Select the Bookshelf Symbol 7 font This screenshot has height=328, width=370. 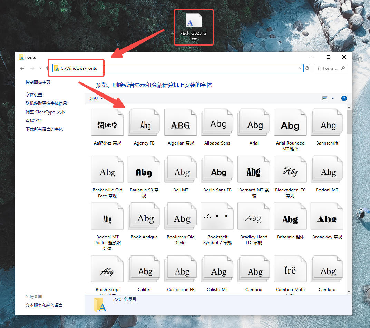217,224
